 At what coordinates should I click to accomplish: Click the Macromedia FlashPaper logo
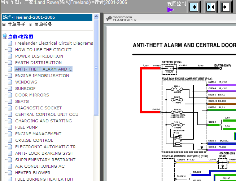pyautogui.click(x=121, y=19)
